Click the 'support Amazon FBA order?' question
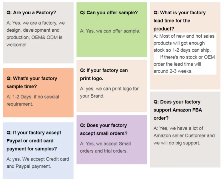The image size is (224, 182). pos(178,110)
